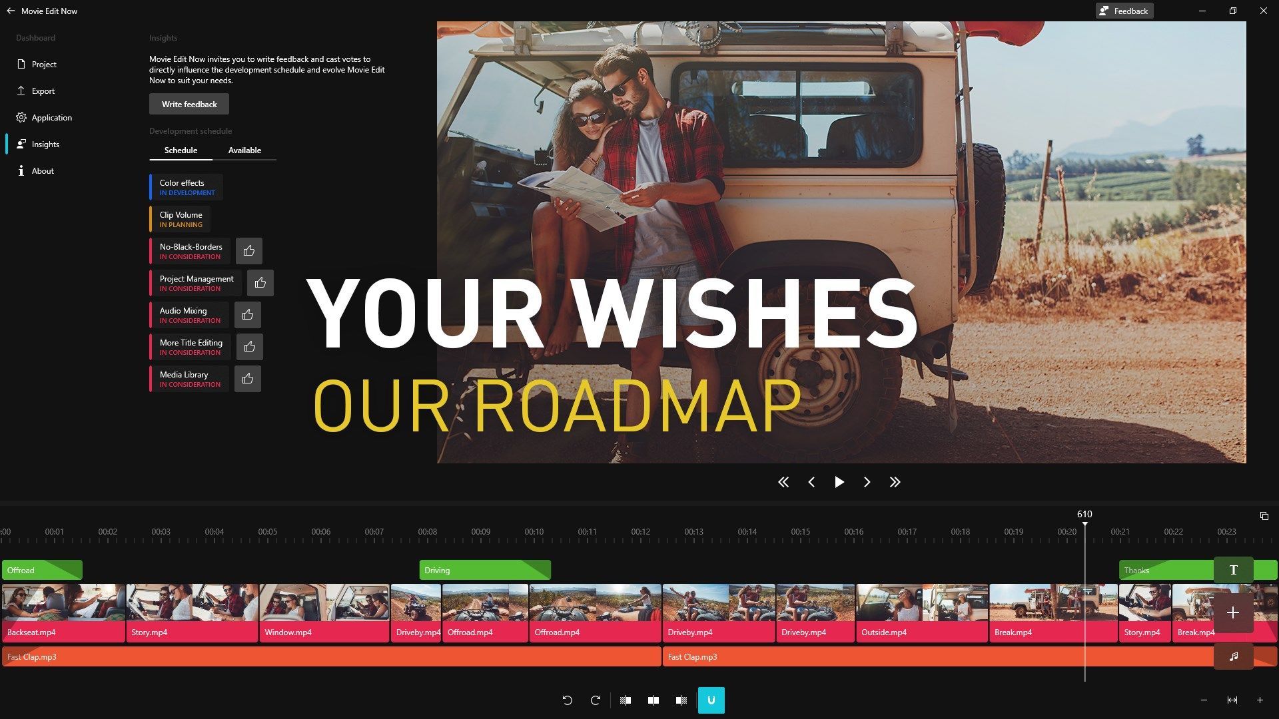Click the step forward frame button
This screenshot has height=719, width=1279.
[868, 482]
